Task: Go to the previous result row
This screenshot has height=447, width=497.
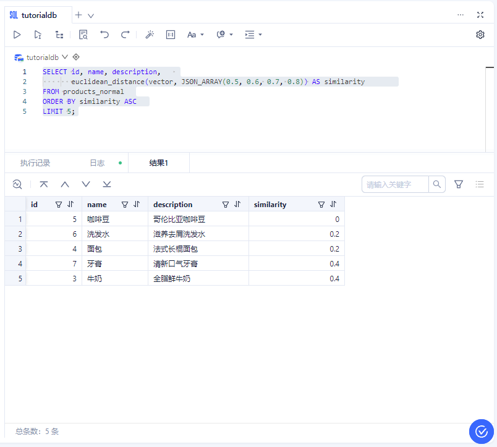Action: (x=65, y=184)
